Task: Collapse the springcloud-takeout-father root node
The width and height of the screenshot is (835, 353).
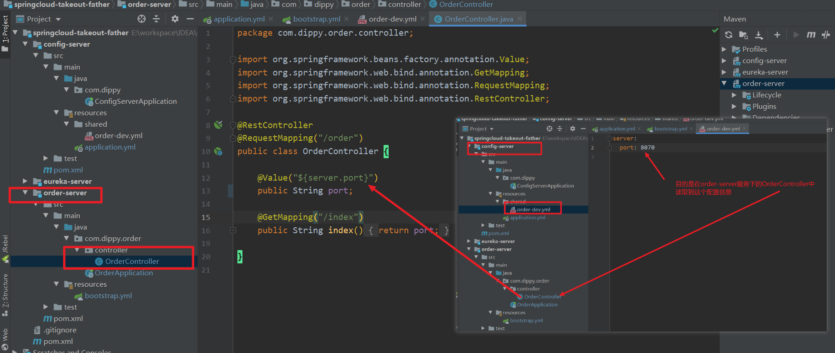Action: point(15,32)
